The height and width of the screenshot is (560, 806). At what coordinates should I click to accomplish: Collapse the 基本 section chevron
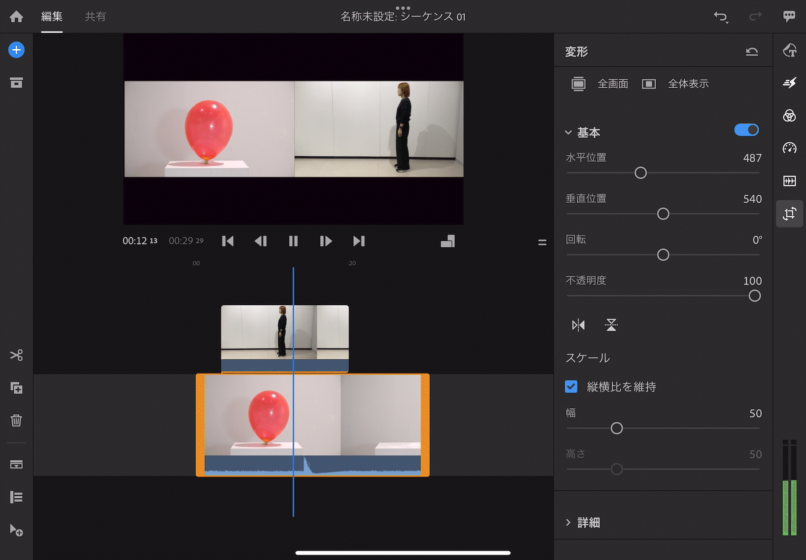click(568, 133)
